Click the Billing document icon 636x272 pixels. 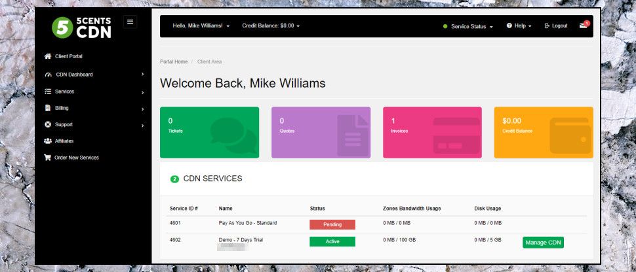point(47,108)
